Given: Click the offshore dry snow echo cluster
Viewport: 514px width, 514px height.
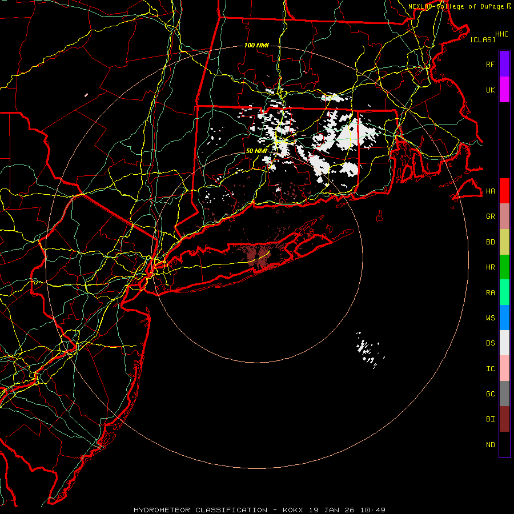Looking at the screenshot, I should pyautogui.click(x=370, y=350).
